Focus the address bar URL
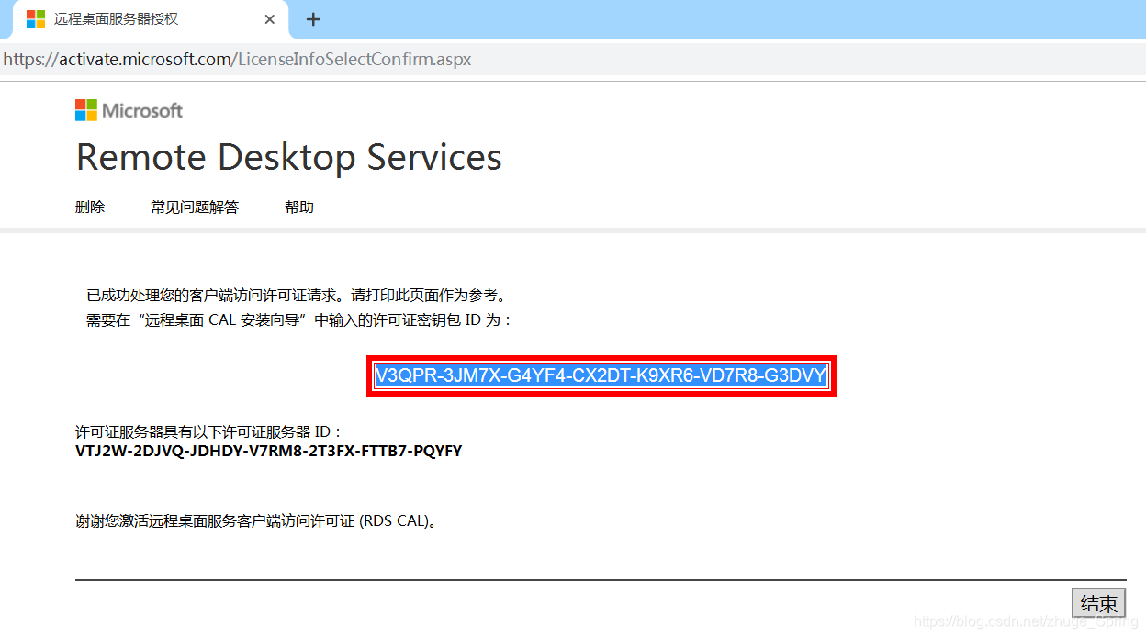 click(238, 60)
